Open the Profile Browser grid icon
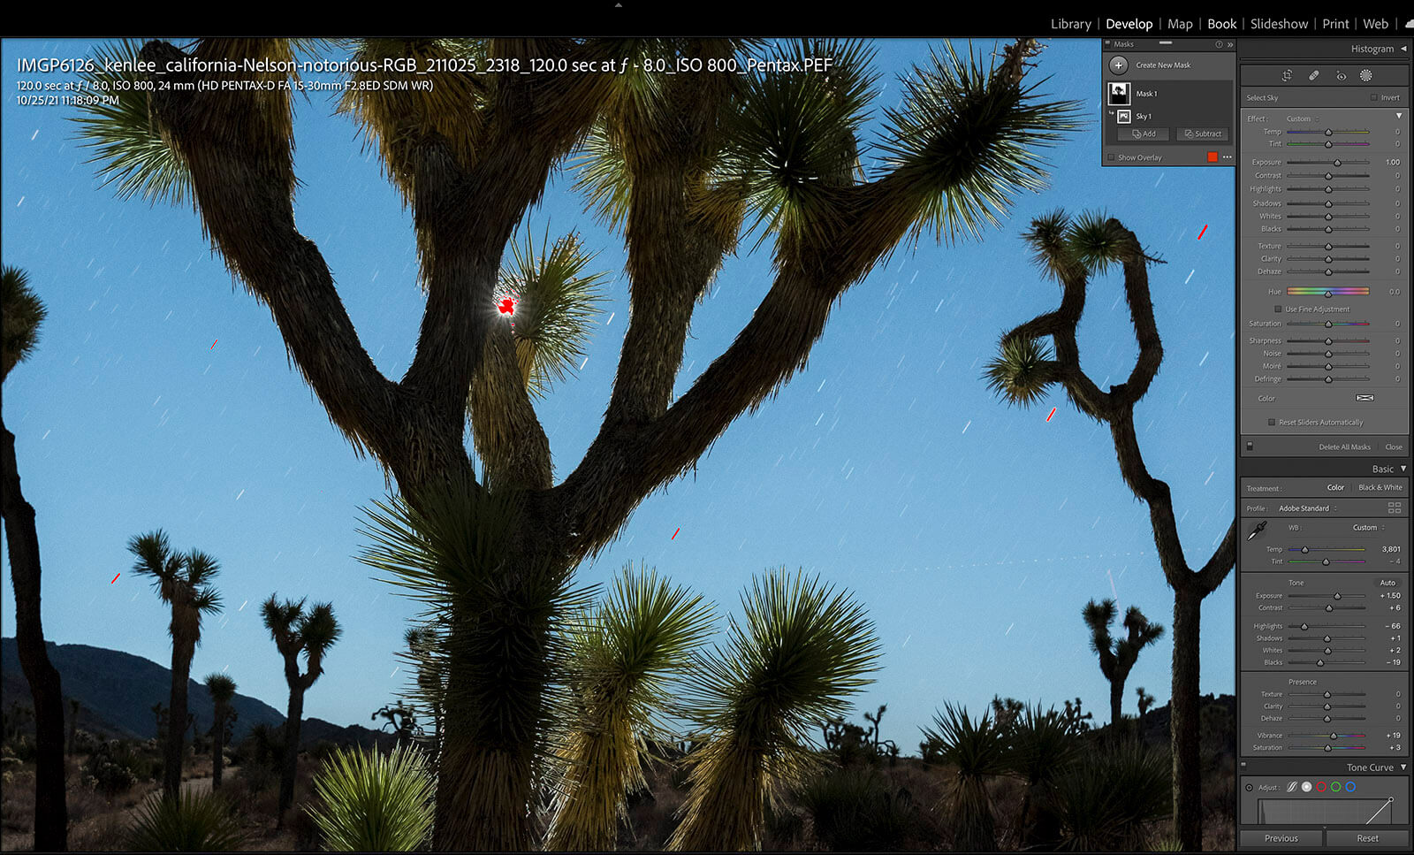This screenshot has width=1414, height=855. pos(1394,508)
